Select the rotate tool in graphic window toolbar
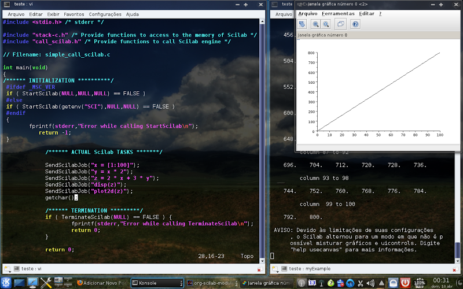The image size is (463, 289). point(302,24)
